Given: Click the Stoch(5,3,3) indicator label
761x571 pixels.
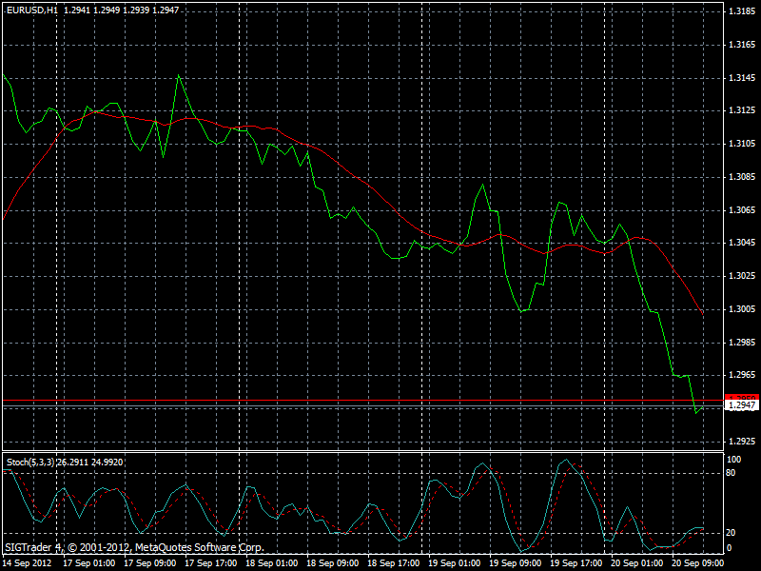Looking at the screenshot, I should [30, 463].
